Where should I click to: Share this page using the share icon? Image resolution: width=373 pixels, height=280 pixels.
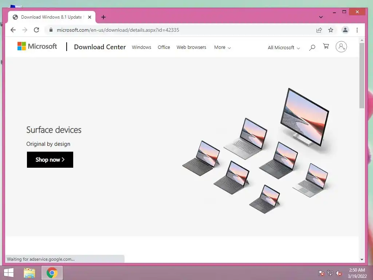(319, 30)
